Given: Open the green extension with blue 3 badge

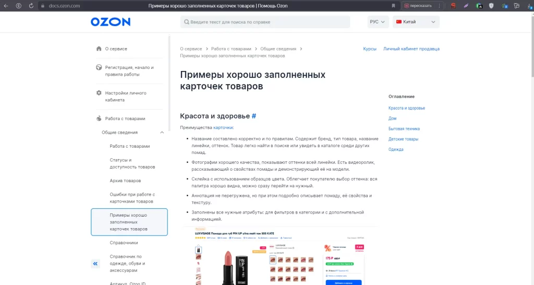Looking at the screenshot, I should pyautogui.click(x=504, y=6).
